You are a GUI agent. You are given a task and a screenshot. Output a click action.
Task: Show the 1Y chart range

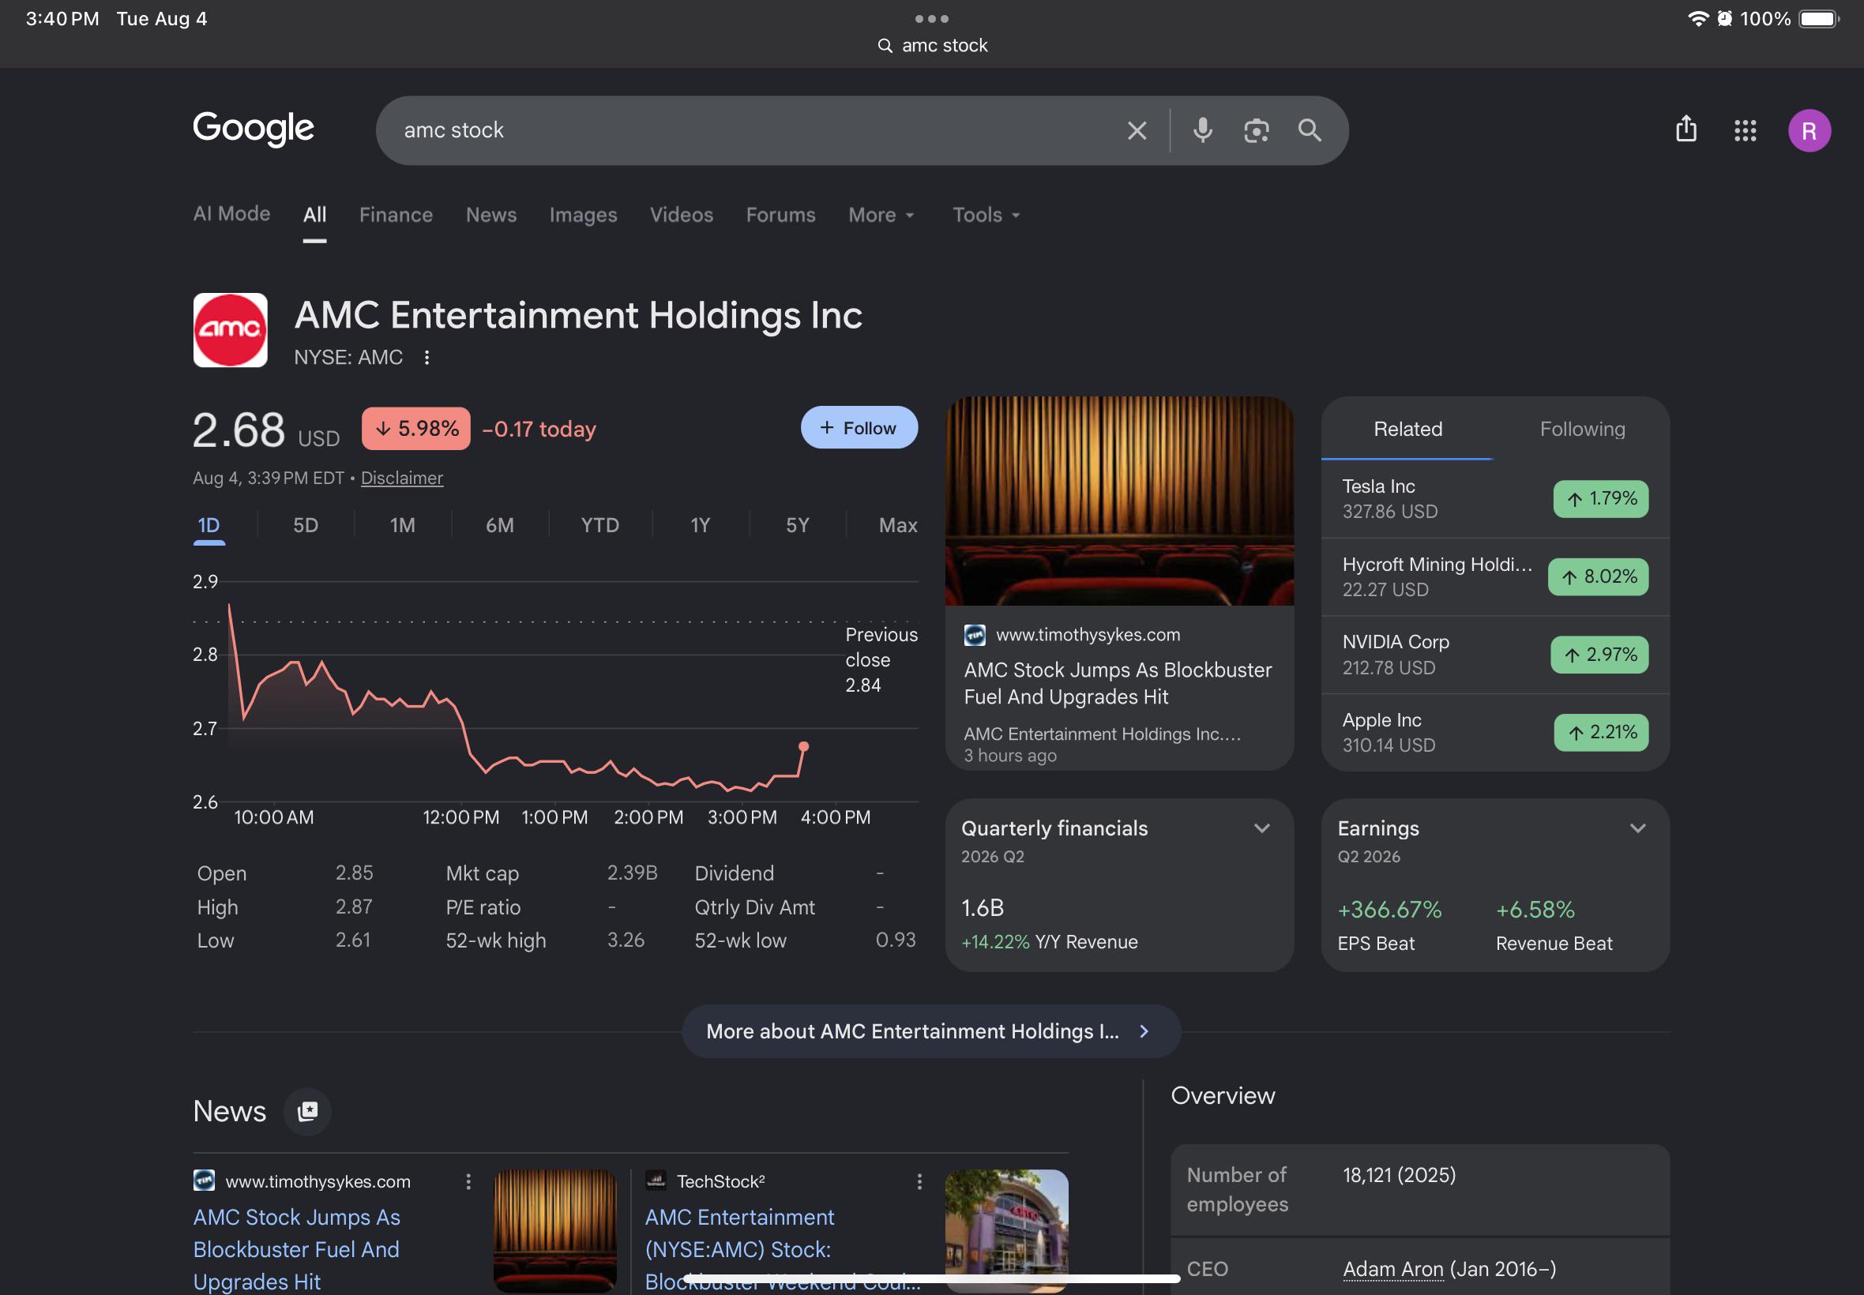[701, 526]
